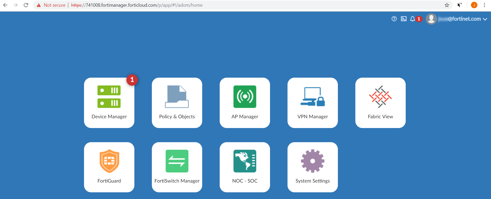Screen dimensions: 491x199
Task: Click the Not secure warning indicator
Action: pos(51,5)
